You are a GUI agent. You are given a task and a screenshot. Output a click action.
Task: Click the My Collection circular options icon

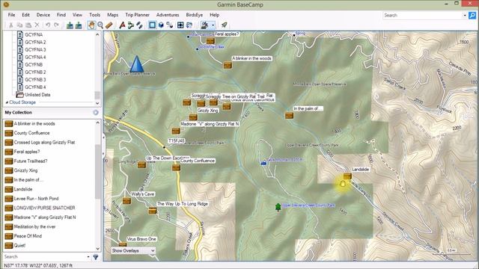tap(96, 113)
